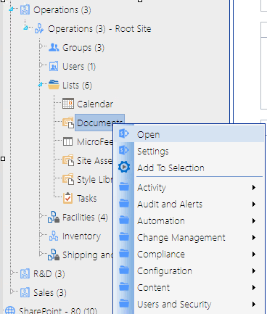
Task: Click the Operations (3) site collection icon
Action: (25, 10)
